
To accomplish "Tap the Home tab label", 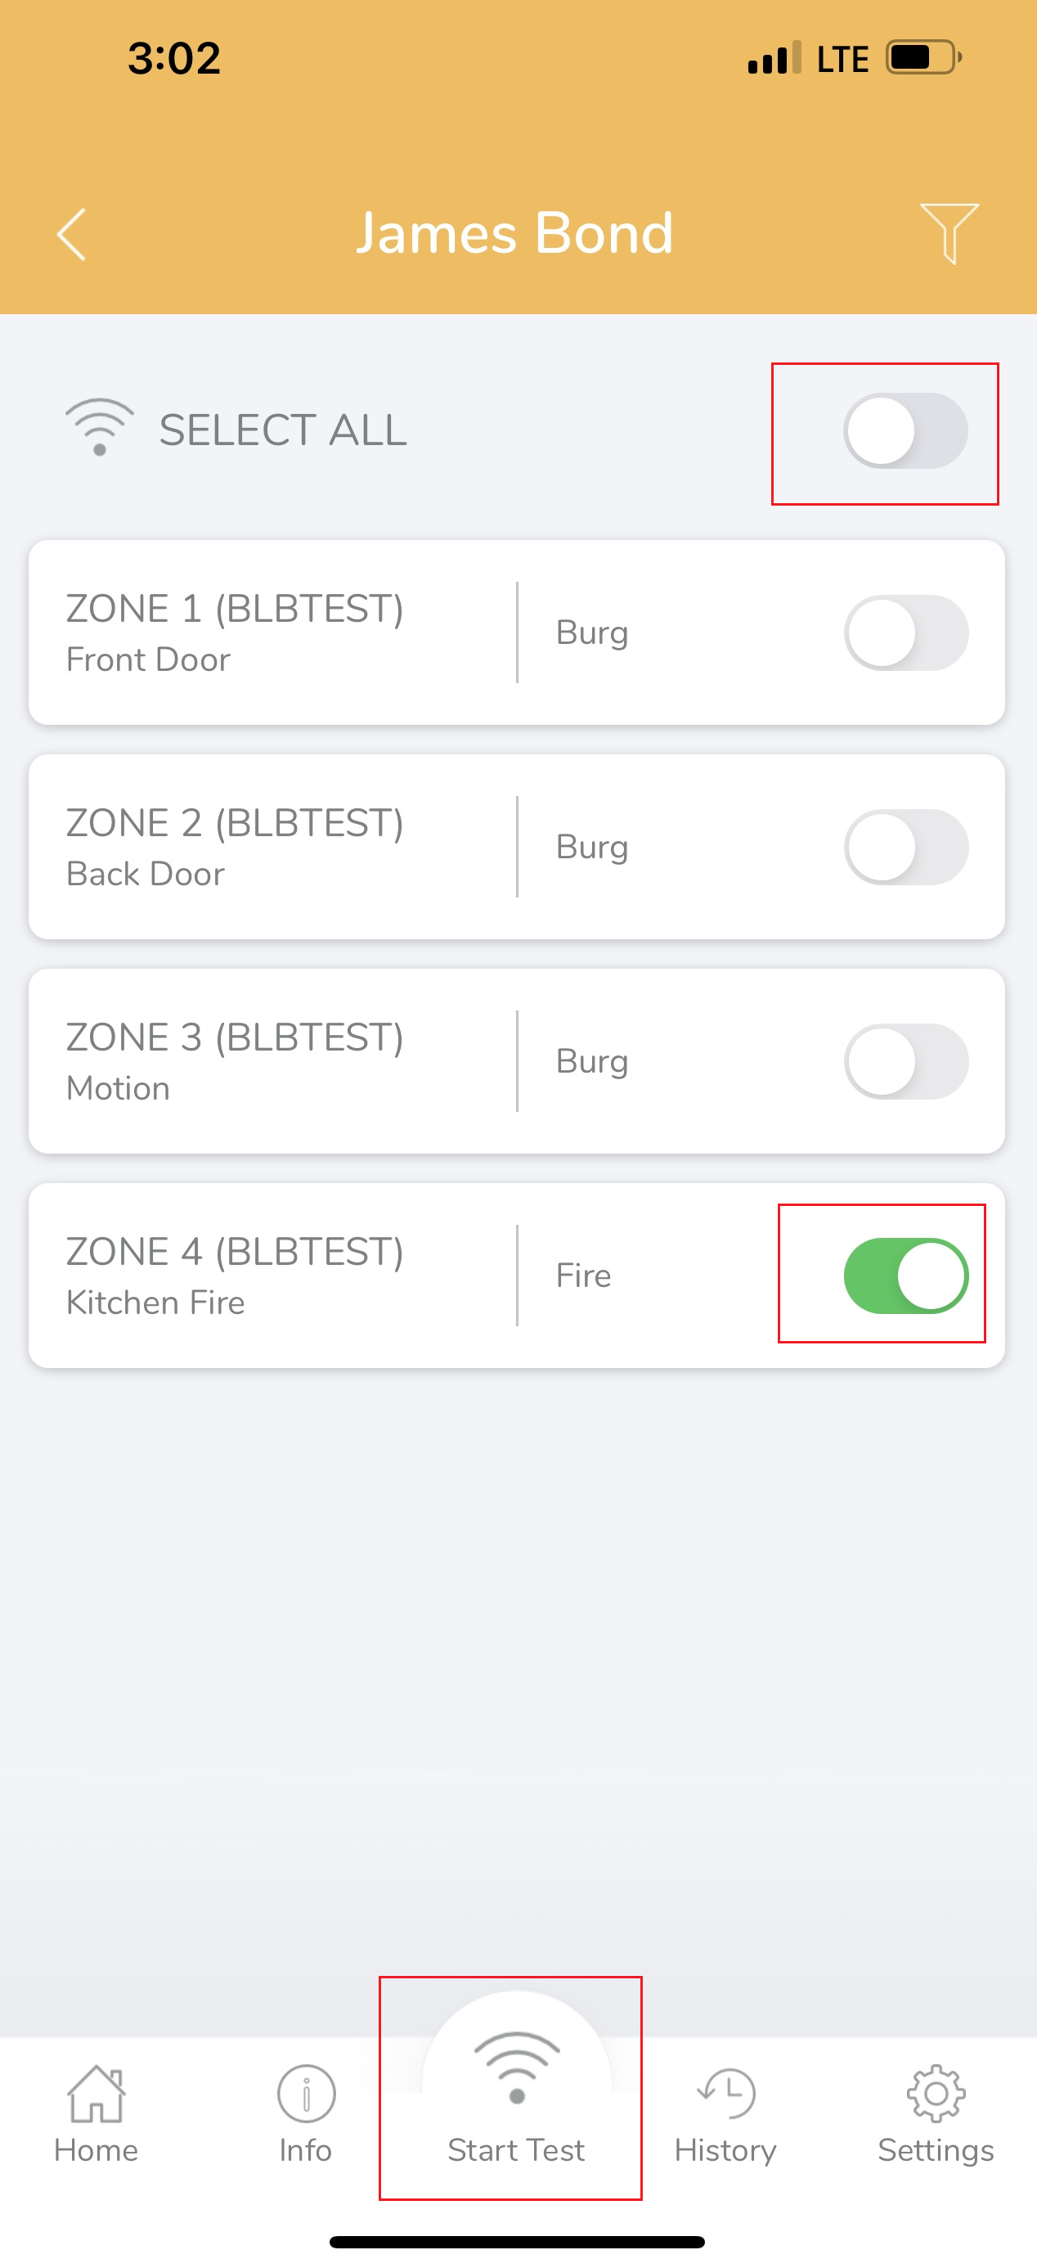I will (96, 2151).
